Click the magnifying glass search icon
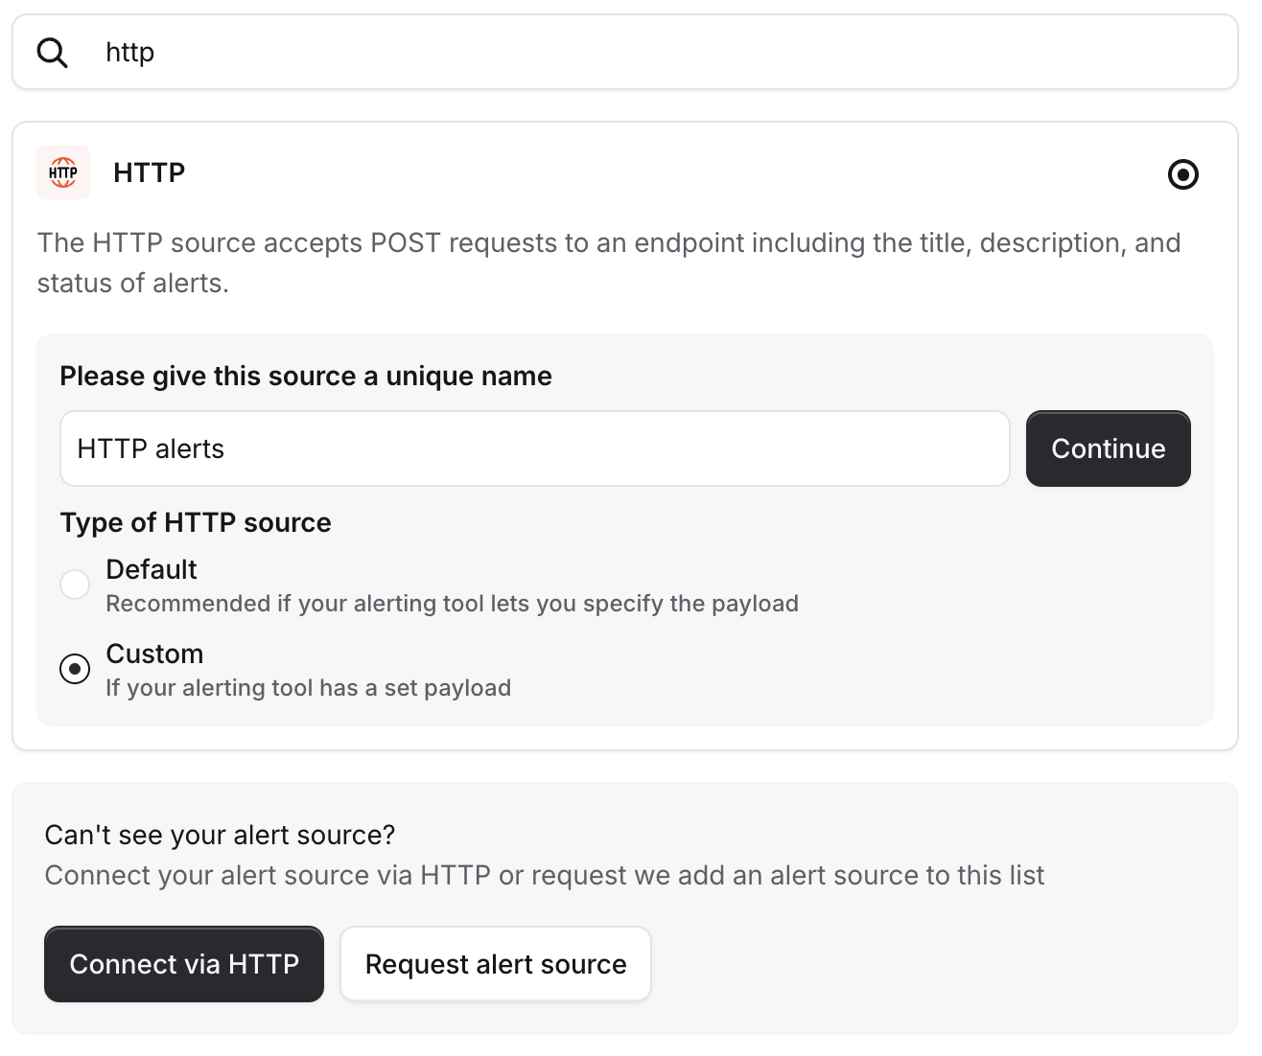Screen dimensions: 1262x1056 (x=52, y=53)
